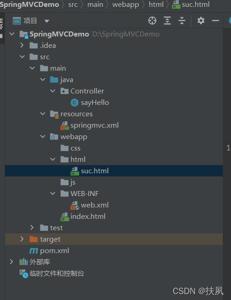Viewport: 231px width, 300px height.
Task: Click the springmvc.xml Spring config file icon
Action: point(65,125)
